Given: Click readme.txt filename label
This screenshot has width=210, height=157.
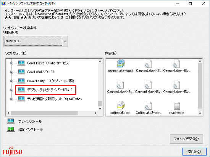Looking at the screenshot, I should click(177, 113).
